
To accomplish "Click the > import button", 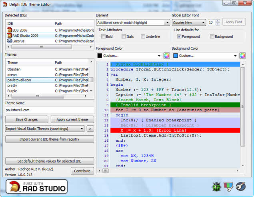I will click(90, 129).
